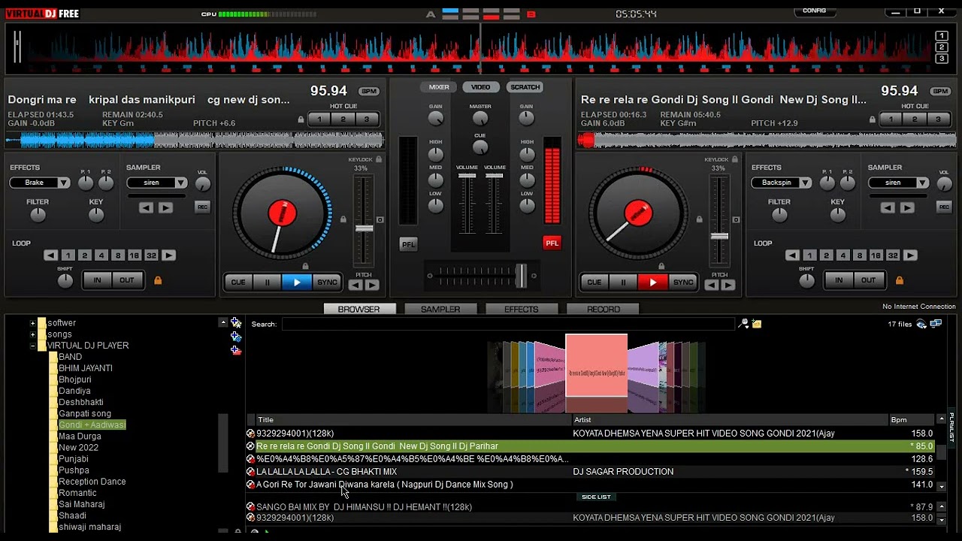Open the left deck Brake effects dropdown

point(64,183)
